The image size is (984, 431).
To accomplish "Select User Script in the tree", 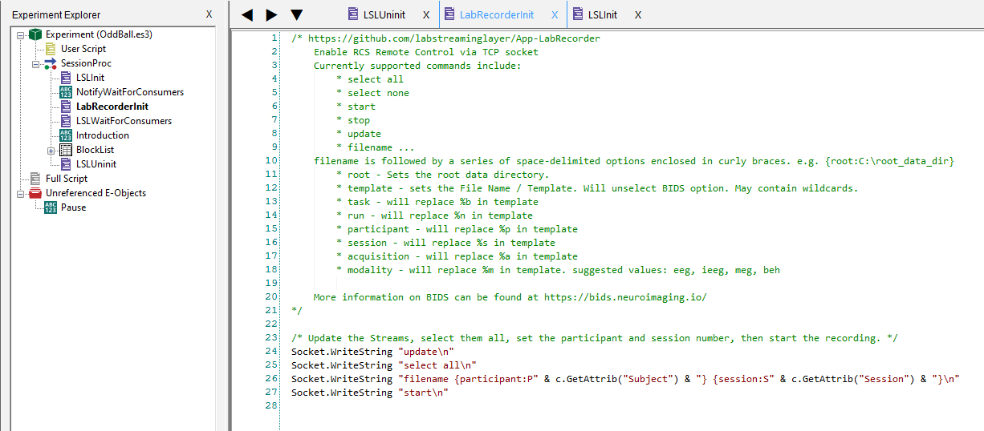I will pyautogui.click(x=83, y=49).
